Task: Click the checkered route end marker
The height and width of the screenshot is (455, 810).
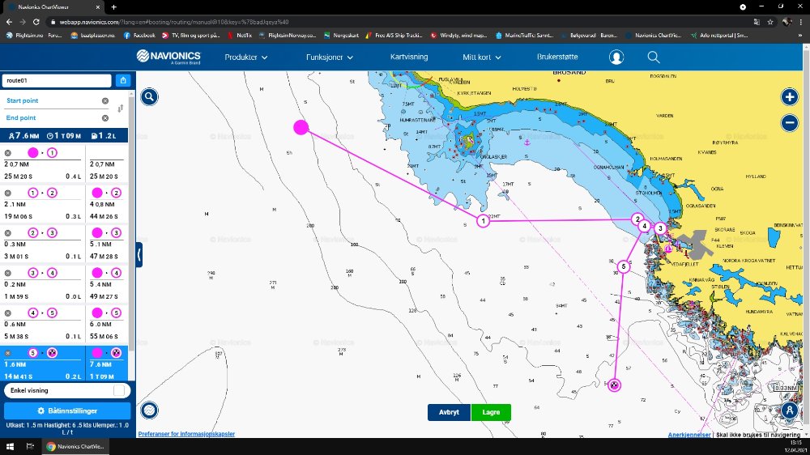Action: click(x=614, y=385)
